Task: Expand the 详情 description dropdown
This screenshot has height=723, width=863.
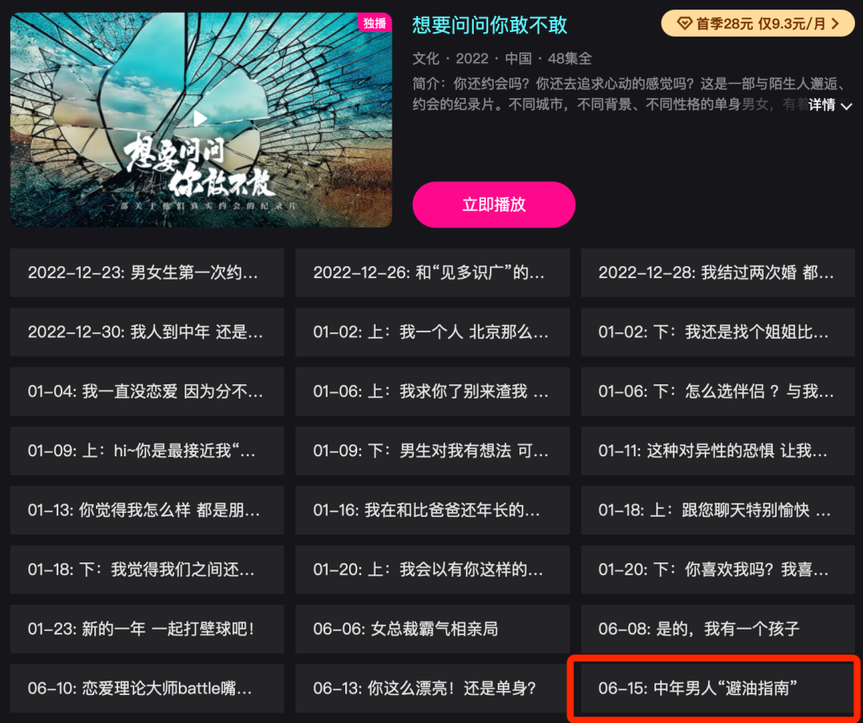Action: [830, 105]
